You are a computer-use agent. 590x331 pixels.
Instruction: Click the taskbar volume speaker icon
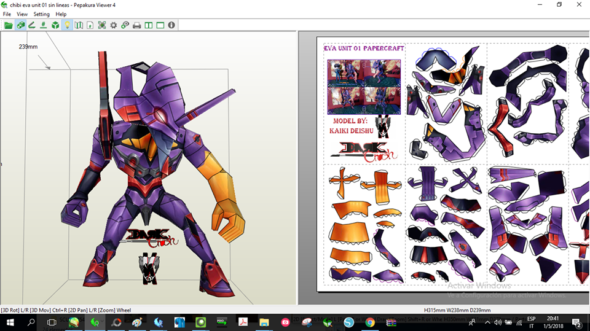click(x=497, y=322)
